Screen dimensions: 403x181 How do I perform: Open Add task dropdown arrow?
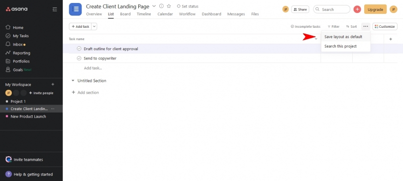(x=94, y=26)
